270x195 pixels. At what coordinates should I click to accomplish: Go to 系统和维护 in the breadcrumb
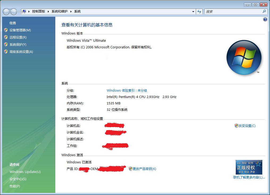pyautogui.click(x=59, y=11)
